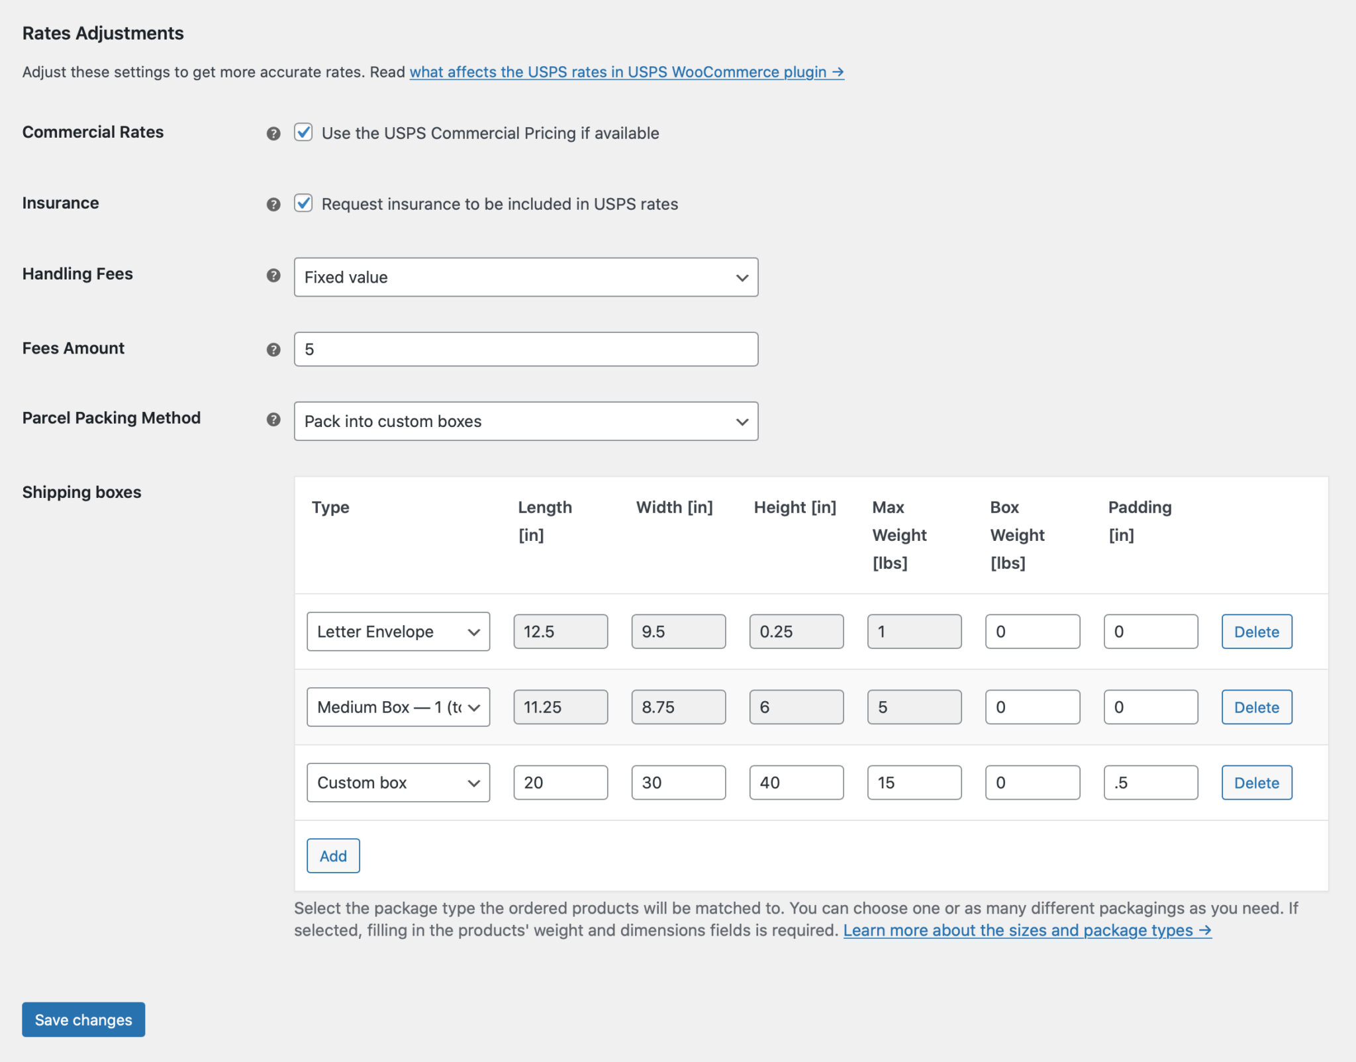
Task: Edit the Custom box length field
Action: (x=560, y=782)
